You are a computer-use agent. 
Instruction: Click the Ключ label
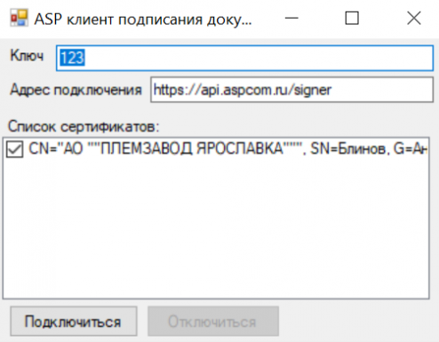point(27,55)
